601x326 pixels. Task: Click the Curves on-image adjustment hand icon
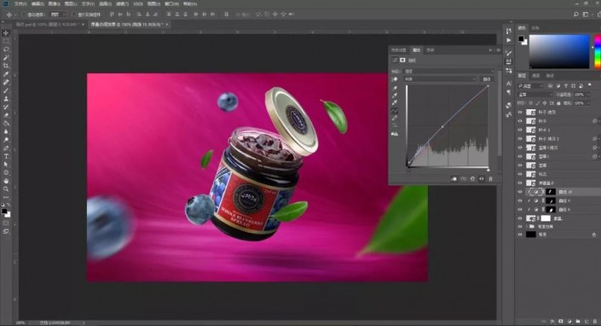click(395, 79)
